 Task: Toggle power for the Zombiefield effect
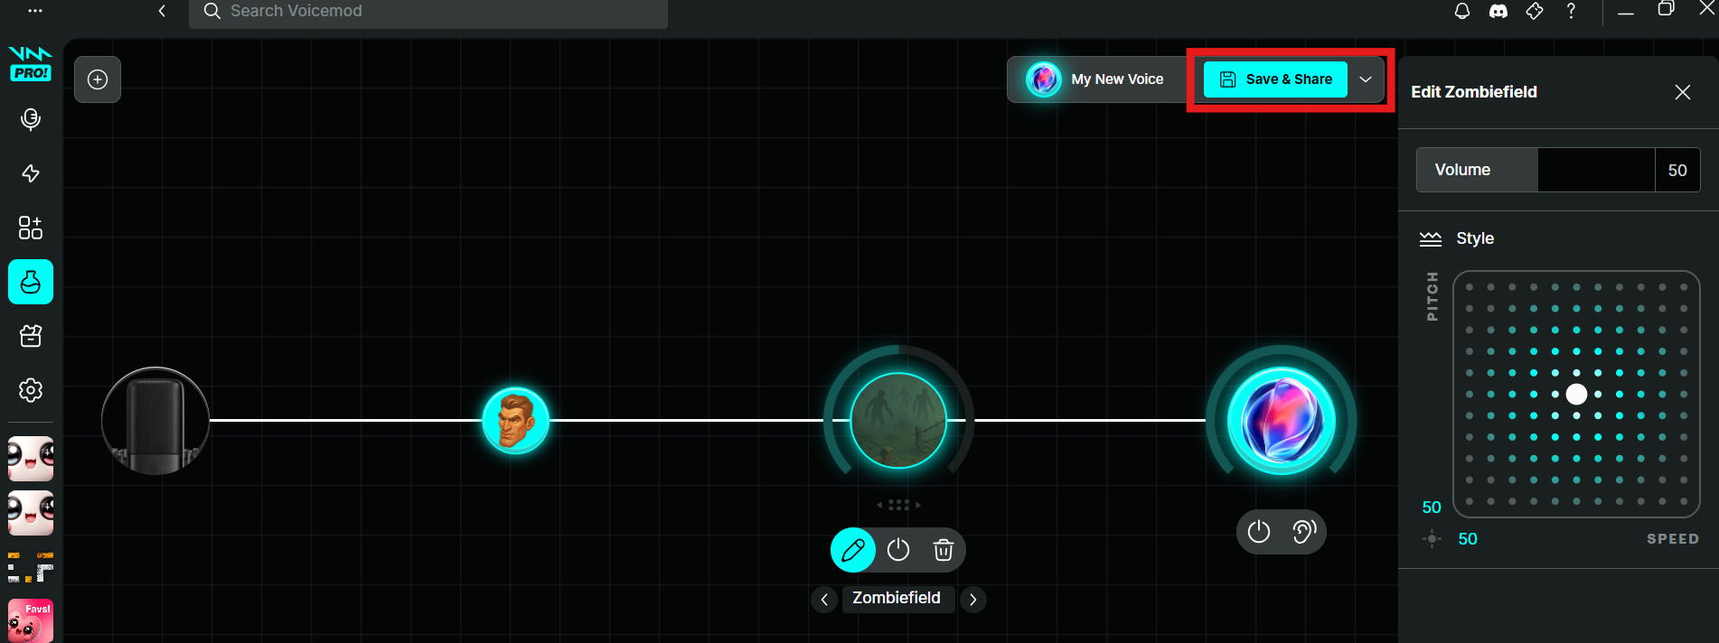pyautogui.click(x=898, y=550)
